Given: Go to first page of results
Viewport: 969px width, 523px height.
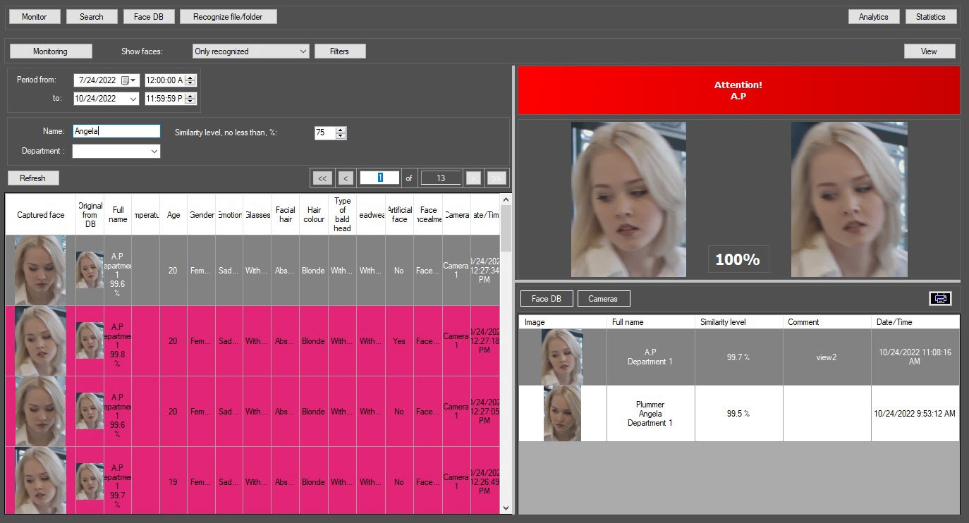Looking at the screenshot, I should point(322,178).
